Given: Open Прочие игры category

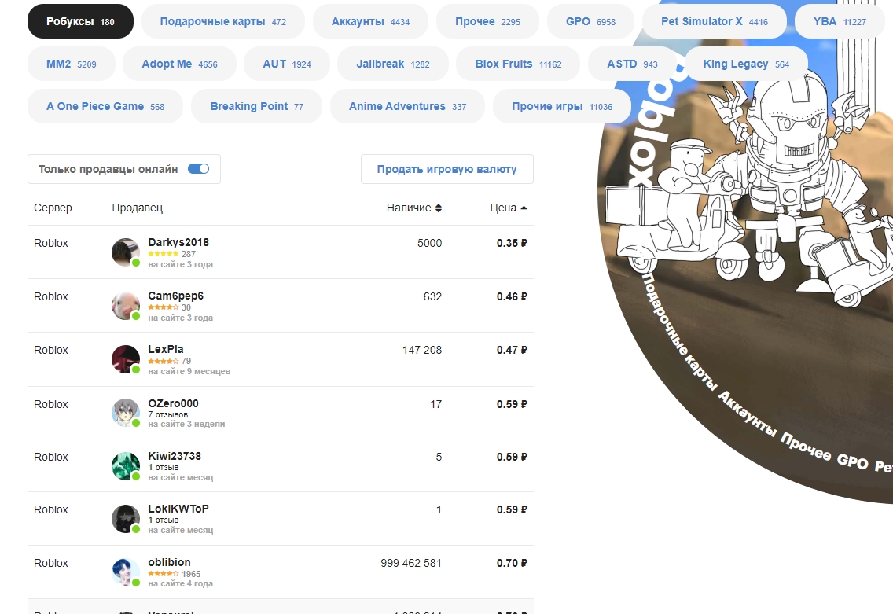Looking at the screenshot, I should 562,106.
